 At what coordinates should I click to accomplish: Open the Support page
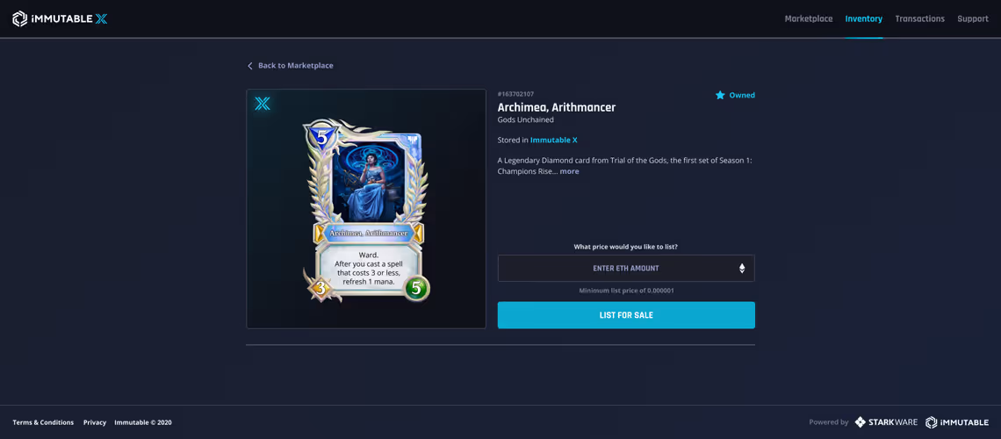point(973,19)
